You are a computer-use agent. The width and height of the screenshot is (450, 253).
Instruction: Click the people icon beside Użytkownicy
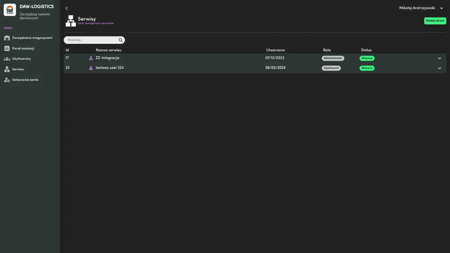[7, 59]
